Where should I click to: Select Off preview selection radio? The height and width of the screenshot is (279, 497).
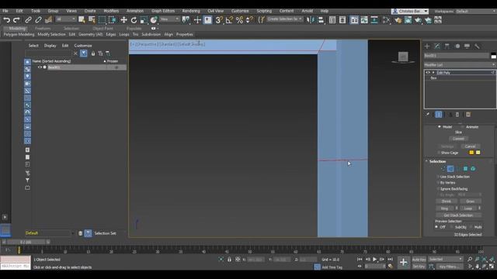pos(436,227)
